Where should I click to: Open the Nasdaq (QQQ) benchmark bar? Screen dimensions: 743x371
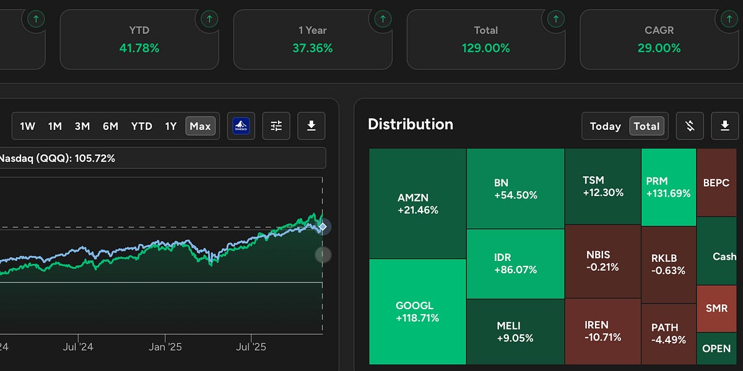161,158
